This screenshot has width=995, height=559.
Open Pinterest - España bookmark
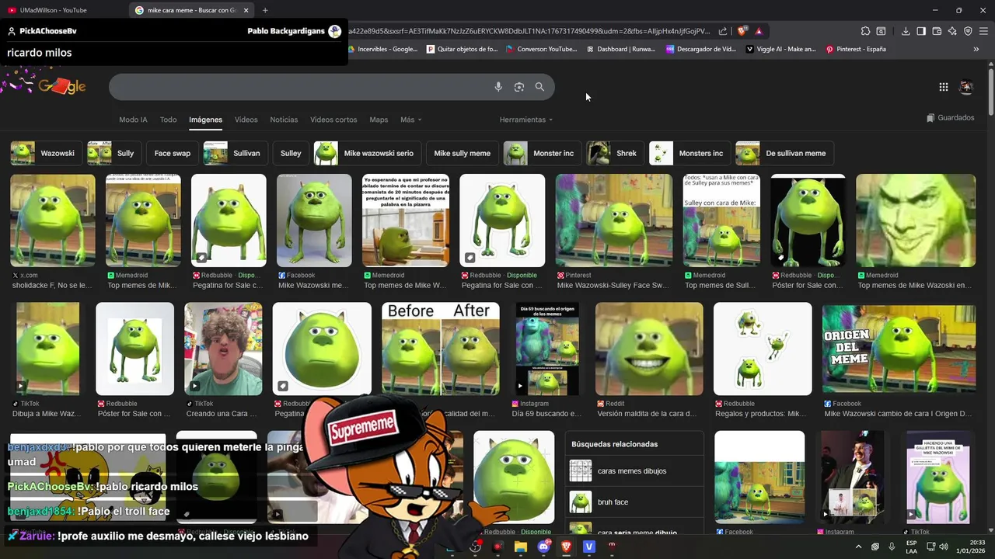[855, 49]
